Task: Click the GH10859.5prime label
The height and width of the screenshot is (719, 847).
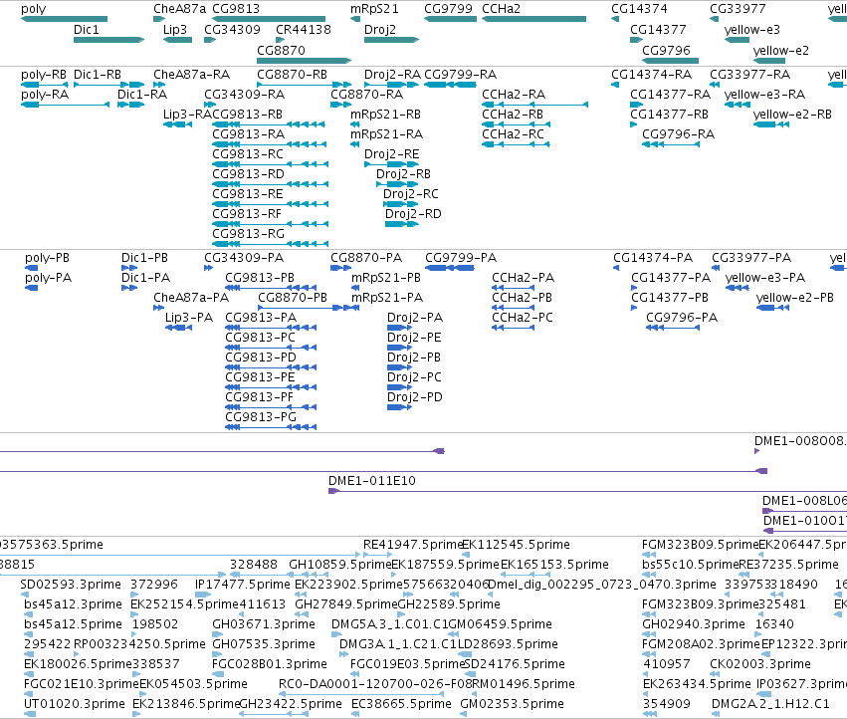Action: pyautogui.click(x=340, y=564)
